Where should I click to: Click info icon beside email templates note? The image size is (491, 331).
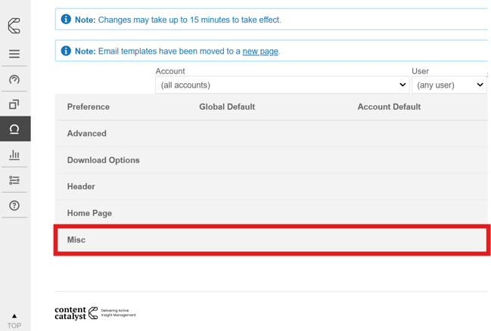tap(66, 51)
